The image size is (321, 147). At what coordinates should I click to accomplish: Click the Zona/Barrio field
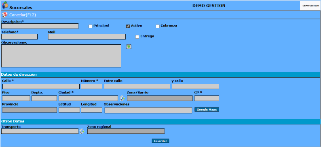(x=160, y=98)
